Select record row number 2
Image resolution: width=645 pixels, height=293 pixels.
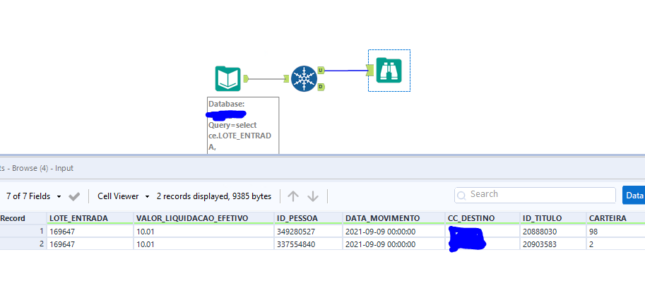23,244
